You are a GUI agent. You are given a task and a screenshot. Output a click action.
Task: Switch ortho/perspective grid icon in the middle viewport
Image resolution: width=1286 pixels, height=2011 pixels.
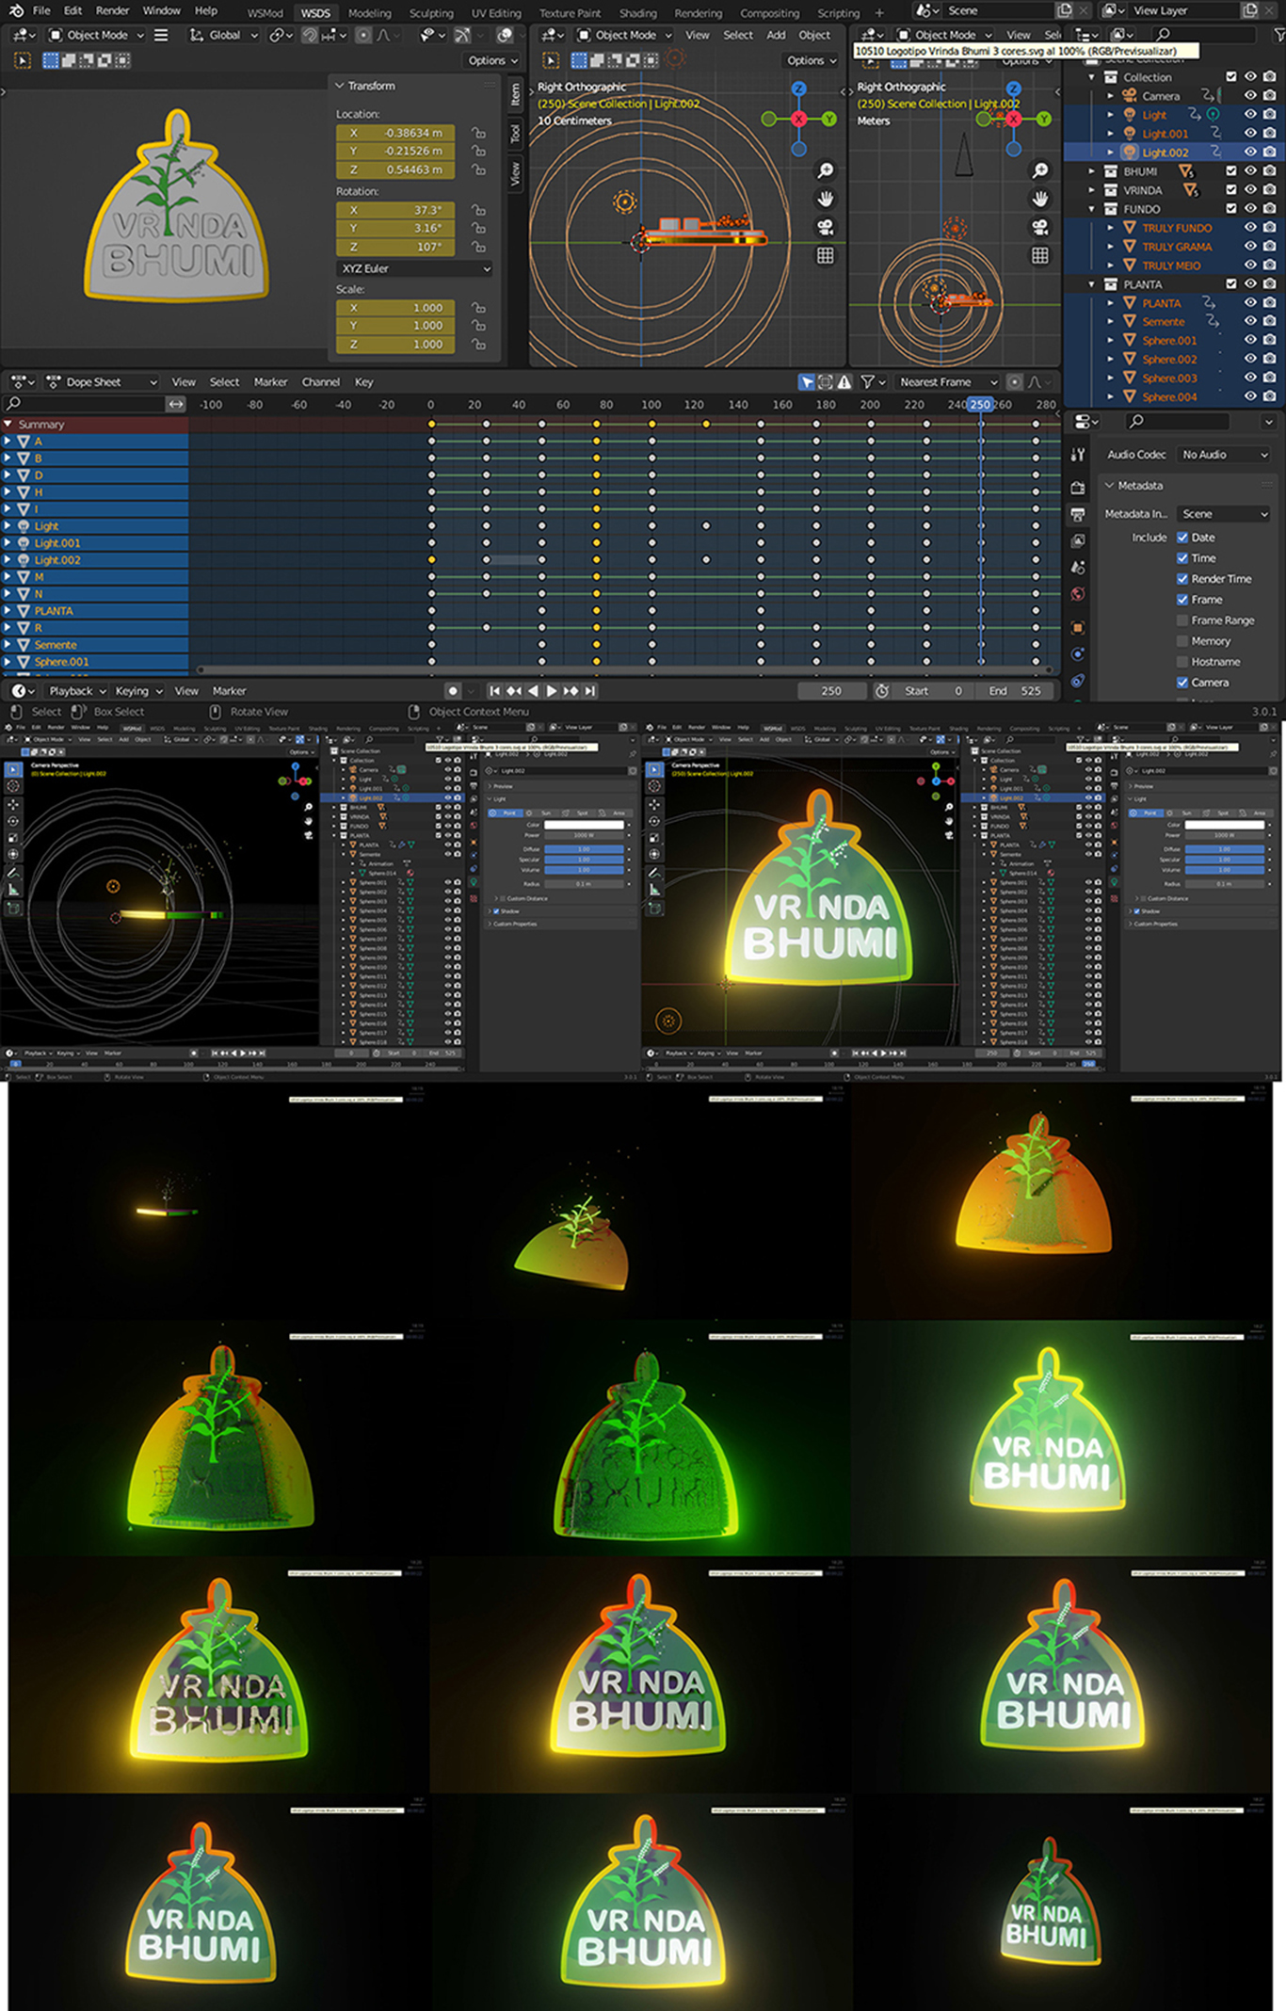click(x=826, y=255)
